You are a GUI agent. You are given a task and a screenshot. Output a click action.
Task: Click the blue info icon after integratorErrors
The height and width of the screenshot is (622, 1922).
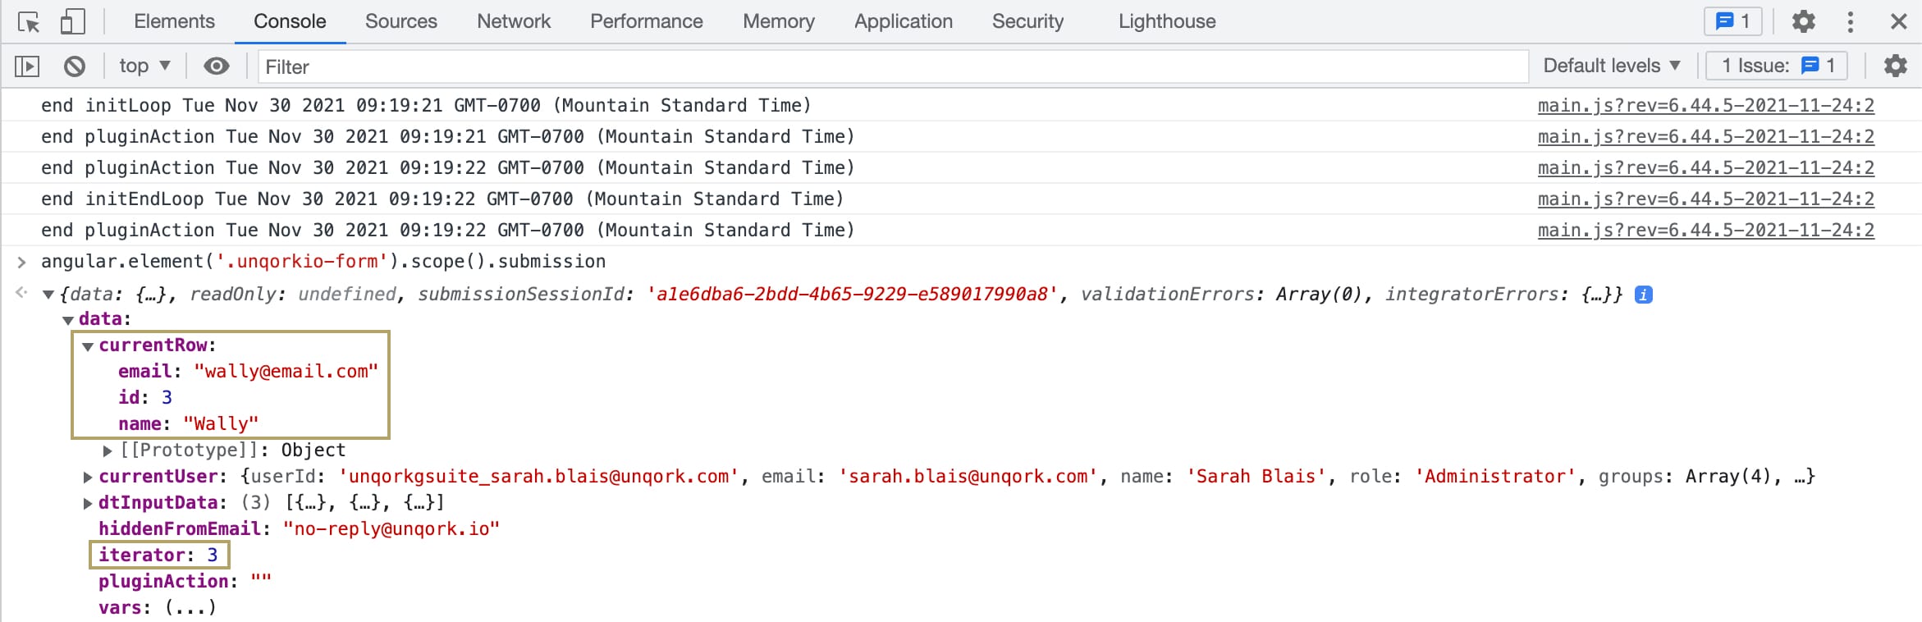(1644, 294)
